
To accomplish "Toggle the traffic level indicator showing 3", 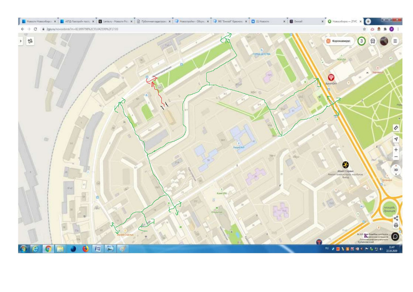I will [x=362, y=41].
